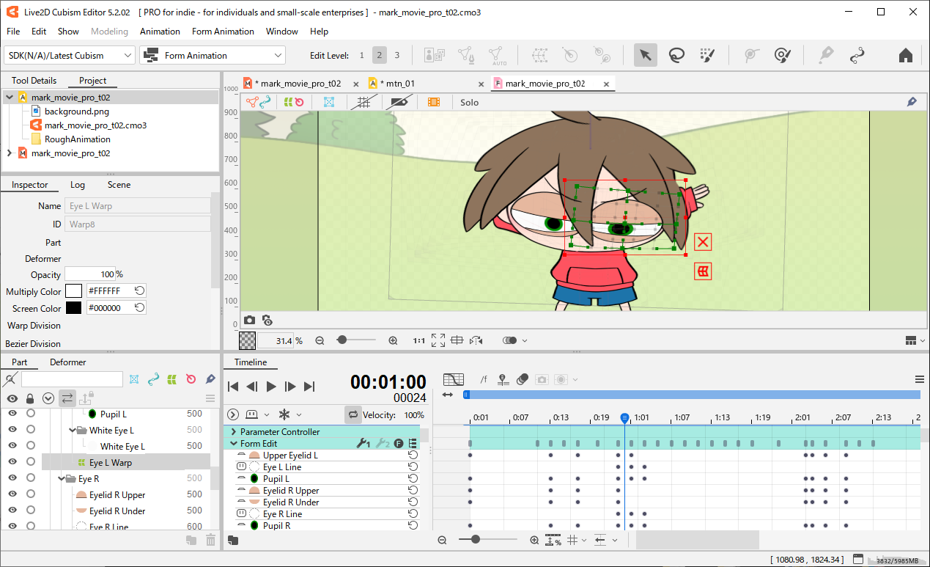Click the trash icon in the Part panel
The image size is (930, 567).
click(211, 540)
